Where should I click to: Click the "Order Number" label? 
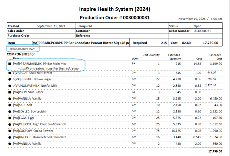tap(179, 31)
